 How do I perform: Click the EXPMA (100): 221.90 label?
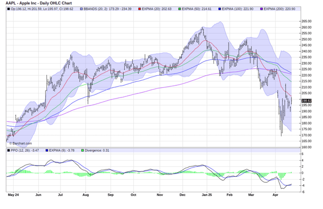pos(238,9)
